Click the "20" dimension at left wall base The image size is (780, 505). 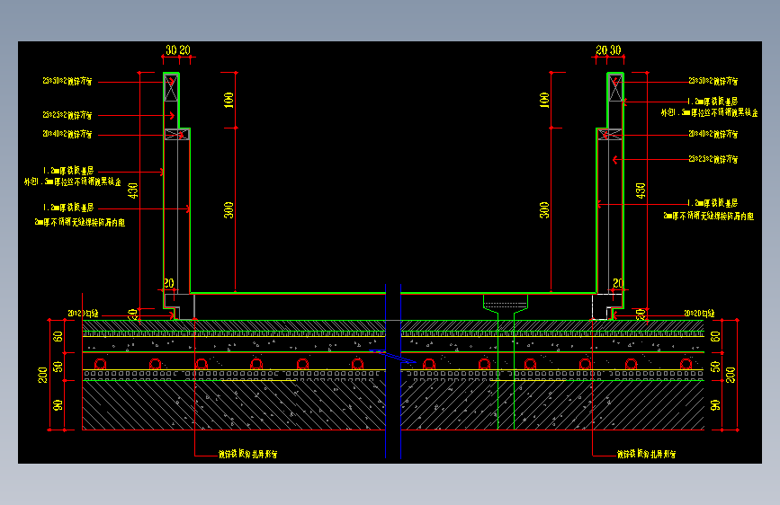point(169,283)
